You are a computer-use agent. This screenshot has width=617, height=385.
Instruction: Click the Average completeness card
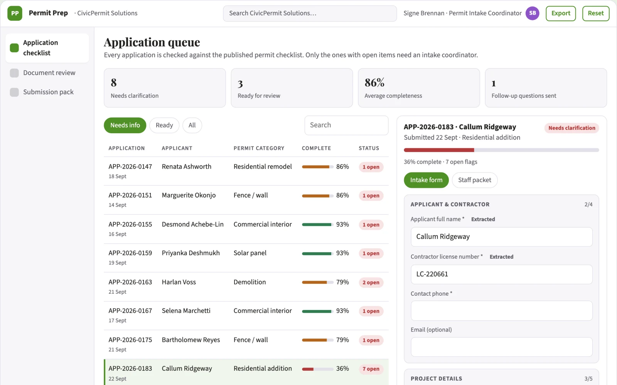pos(419,88)
